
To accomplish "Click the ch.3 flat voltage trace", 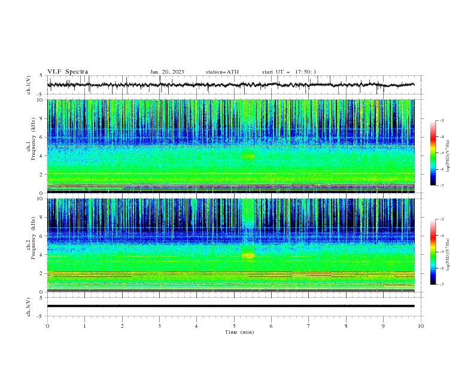I will tap(230, 306).
